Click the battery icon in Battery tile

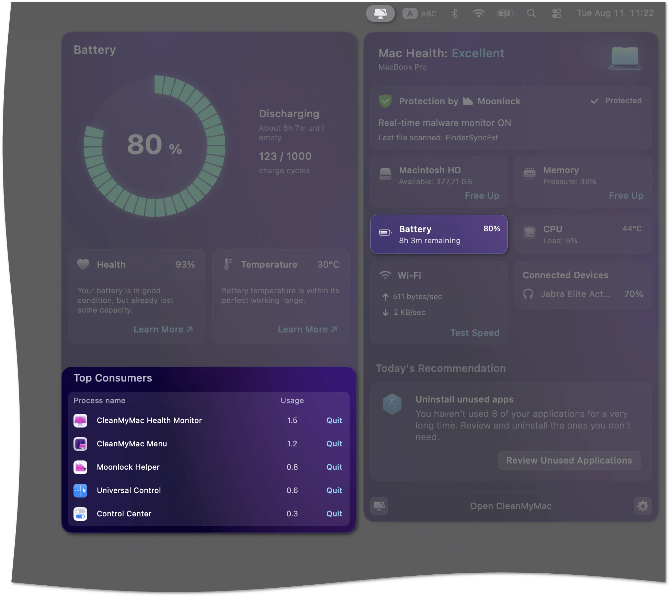click(385, 233)
